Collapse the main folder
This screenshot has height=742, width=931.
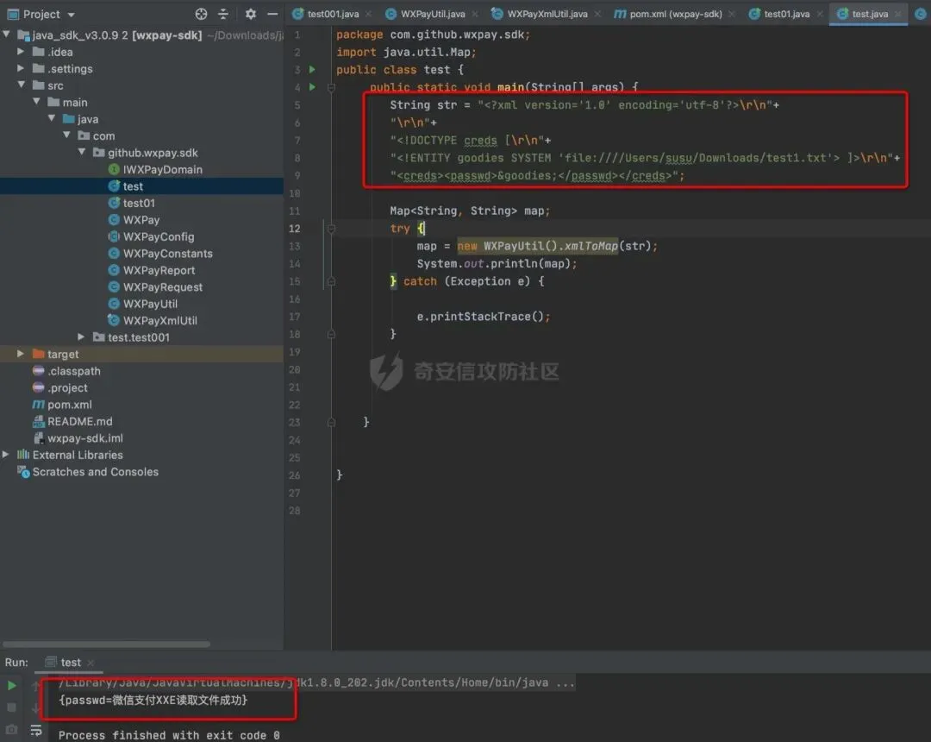pos(36,102)
